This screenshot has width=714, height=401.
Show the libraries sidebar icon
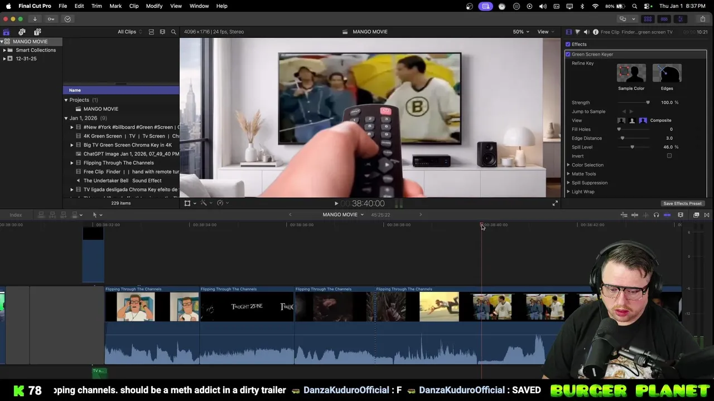point(6,32)
